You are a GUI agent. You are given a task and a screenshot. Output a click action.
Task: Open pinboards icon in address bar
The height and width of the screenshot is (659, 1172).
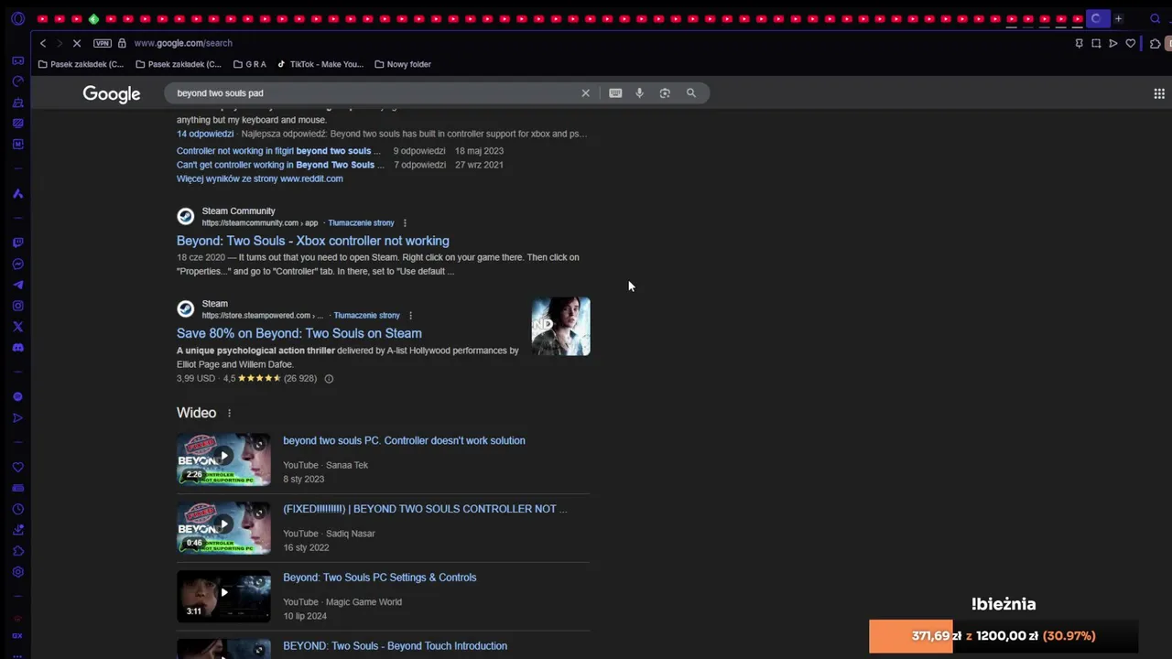click(1079, 43)
